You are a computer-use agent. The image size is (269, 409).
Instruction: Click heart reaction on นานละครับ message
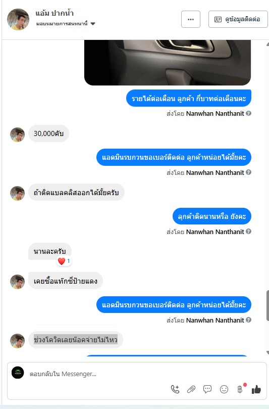click(x=64, y=261)
